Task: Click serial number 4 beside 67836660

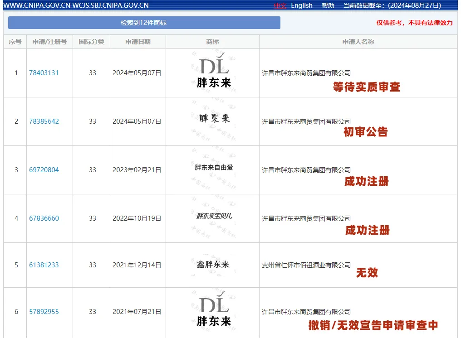Action: (16, 218)
